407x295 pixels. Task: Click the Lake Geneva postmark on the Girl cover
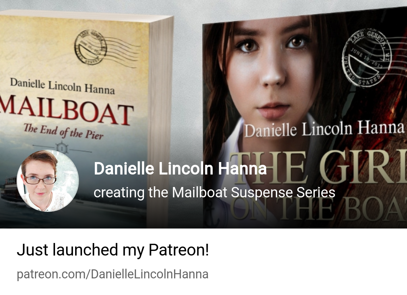click(x=367, y=58)
